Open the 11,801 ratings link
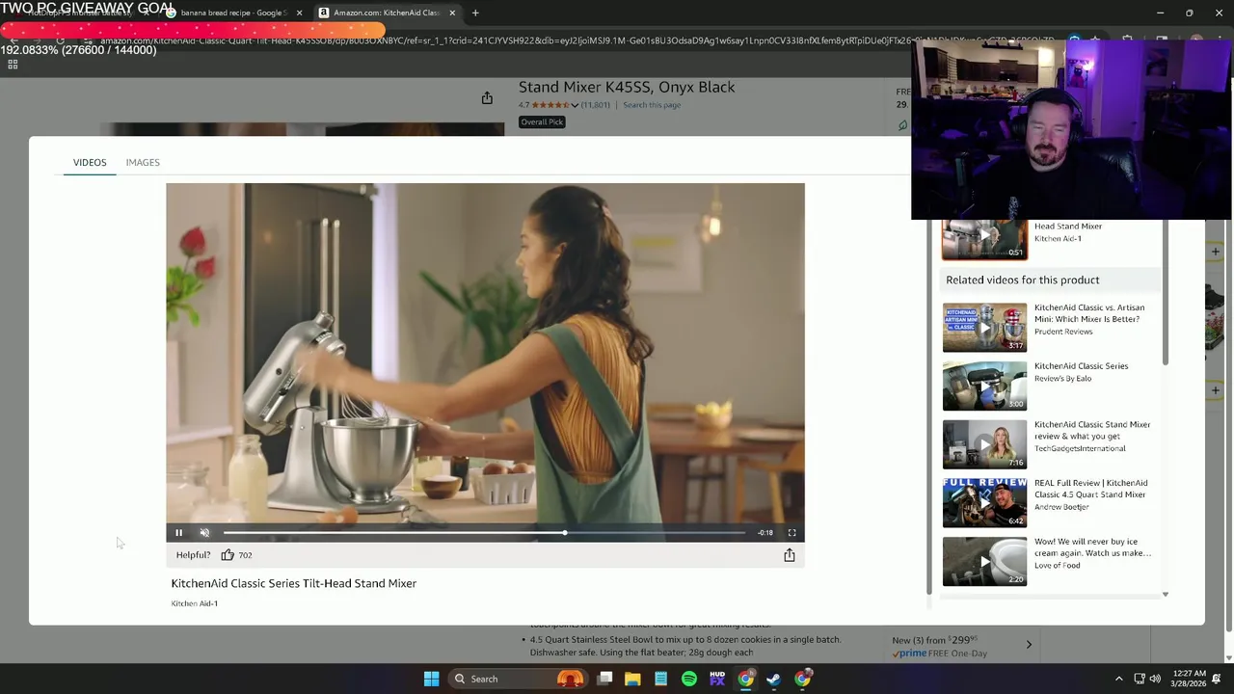The height and width of the screenshot is (694, 1234). coord(596,105)
